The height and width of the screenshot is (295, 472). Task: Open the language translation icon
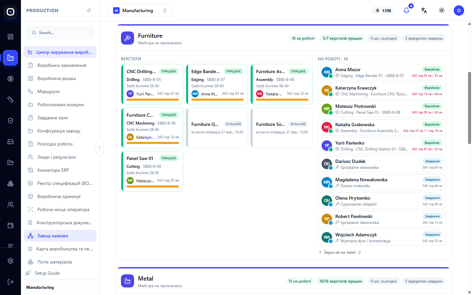424,10
